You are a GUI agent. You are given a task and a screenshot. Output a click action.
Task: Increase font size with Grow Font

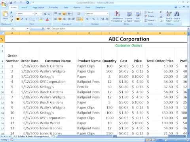(45, 14)
